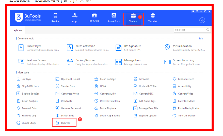Viewport: 223px width, 136px height.
Task: Open Update IPCC file tool
Action: click(145, 86)
